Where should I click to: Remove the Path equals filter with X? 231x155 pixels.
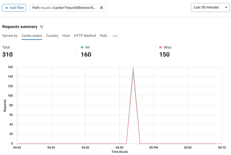click(101, 8)
